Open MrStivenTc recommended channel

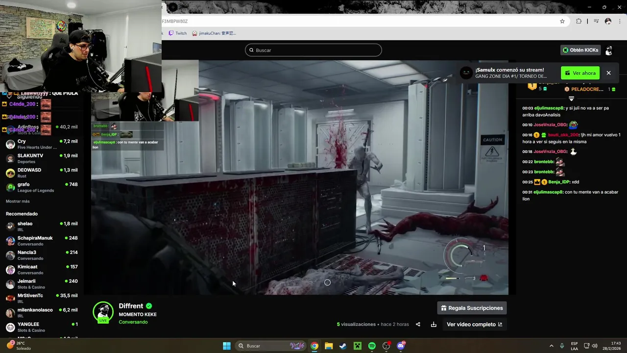point(42,298)
